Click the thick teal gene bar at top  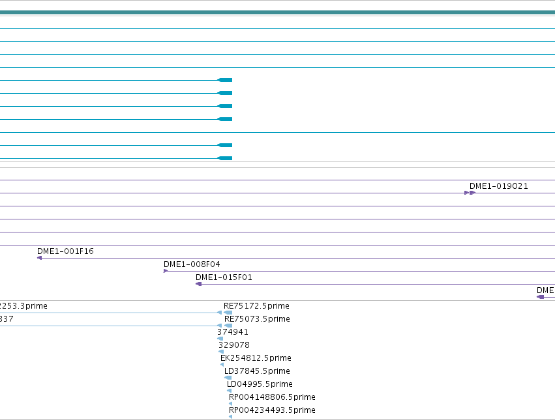[x=278, y=12]
